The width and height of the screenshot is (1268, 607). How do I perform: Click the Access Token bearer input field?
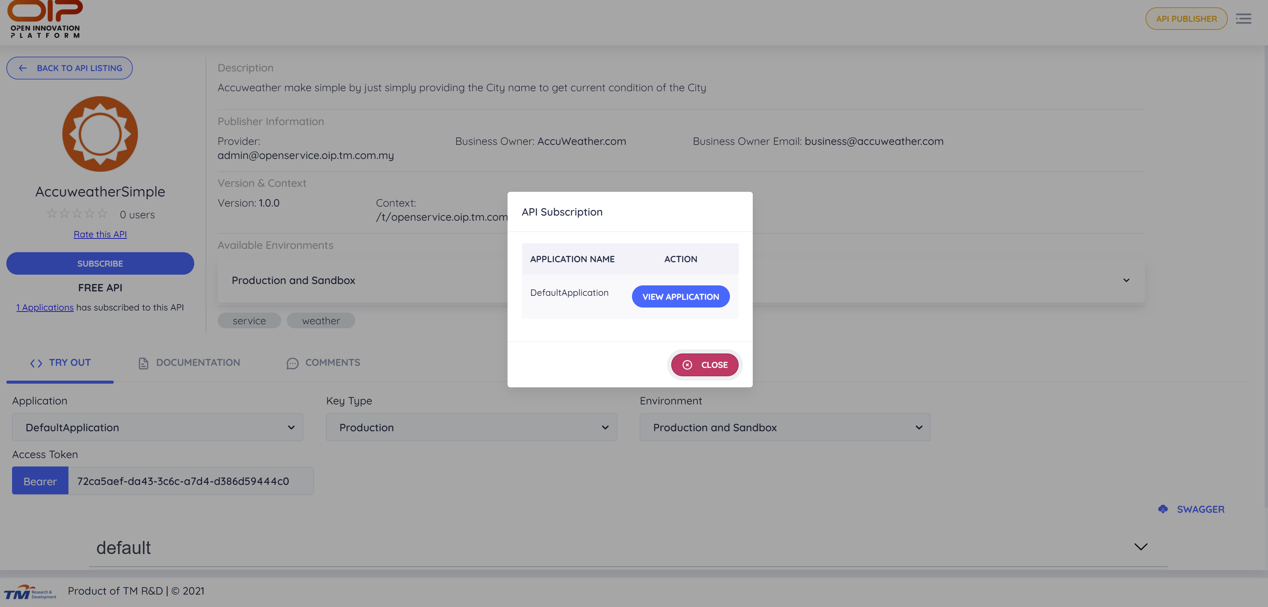click(x=191, y=481)
